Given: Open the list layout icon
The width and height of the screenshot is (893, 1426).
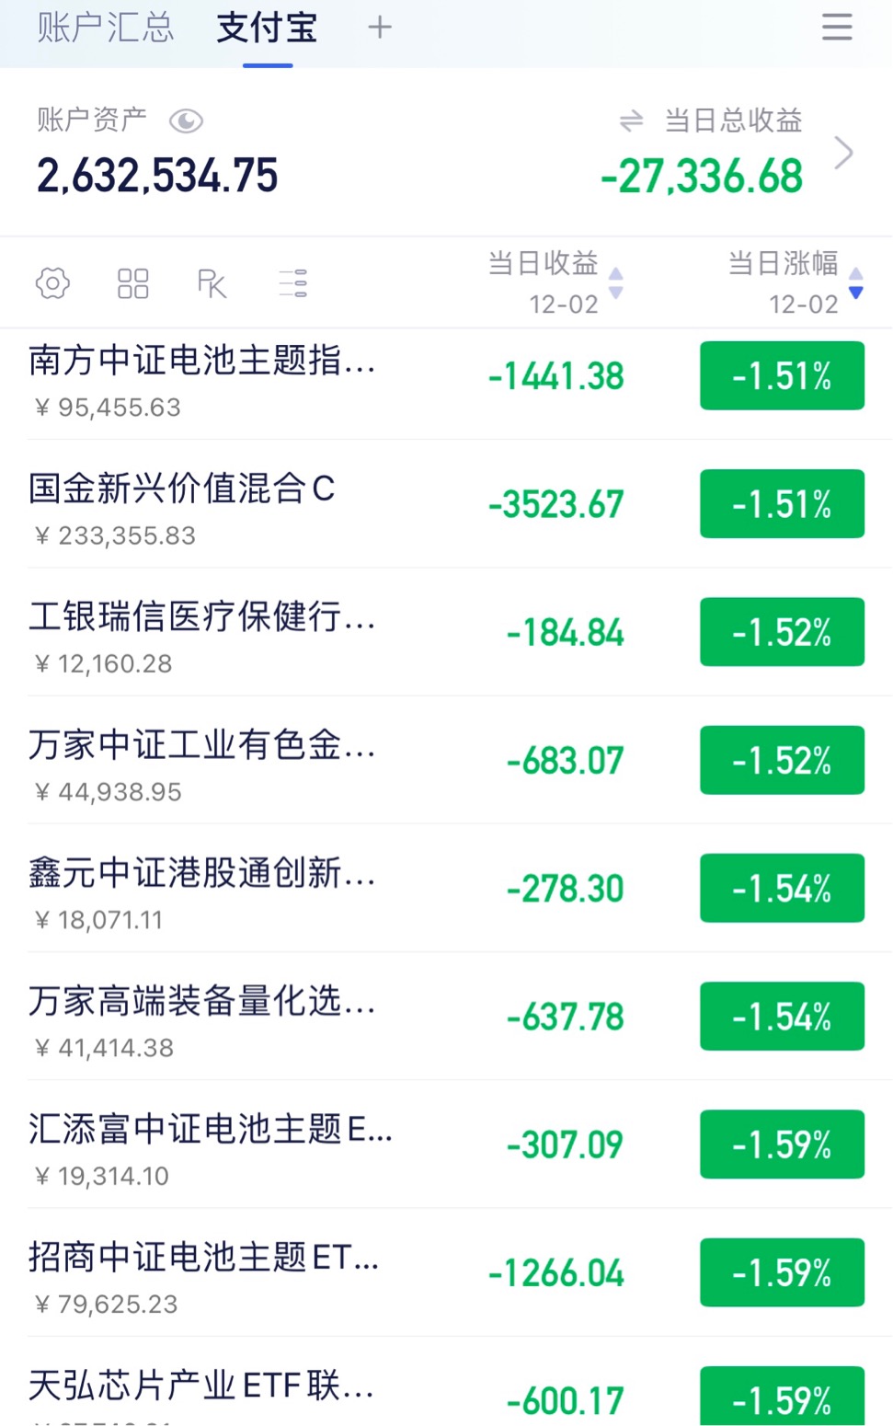Looking at the screenshot, I should (x=292, y=283).
